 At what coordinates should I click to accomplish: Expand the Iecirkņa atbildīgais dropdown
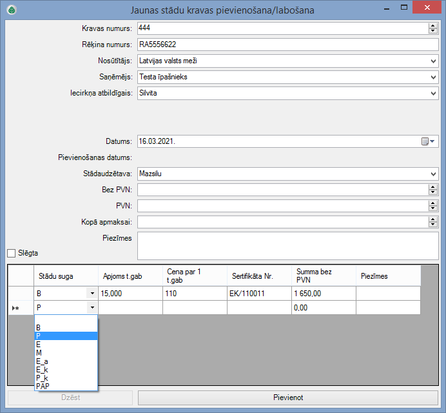[x=432, y=93]
